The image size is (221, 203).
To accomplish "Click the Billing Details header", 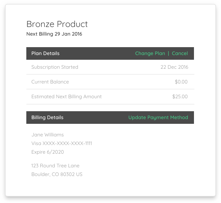I will [47, 118].
